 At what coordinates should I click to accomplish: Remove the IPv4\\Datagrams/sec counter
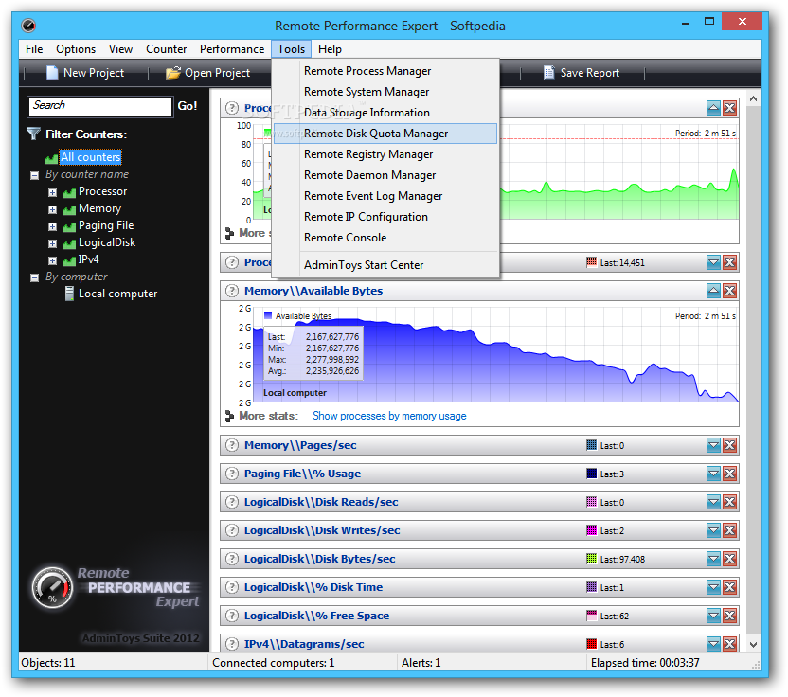(729, 644)
